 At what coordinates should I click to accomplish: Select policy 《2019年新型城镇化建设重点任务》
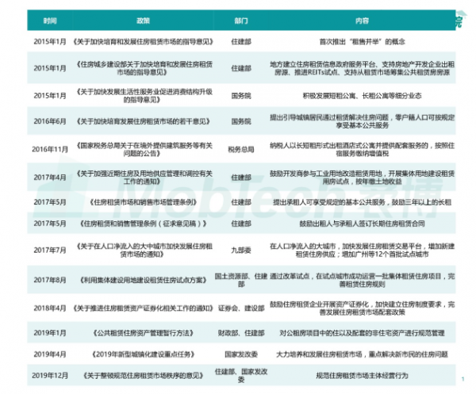(143, 354)
